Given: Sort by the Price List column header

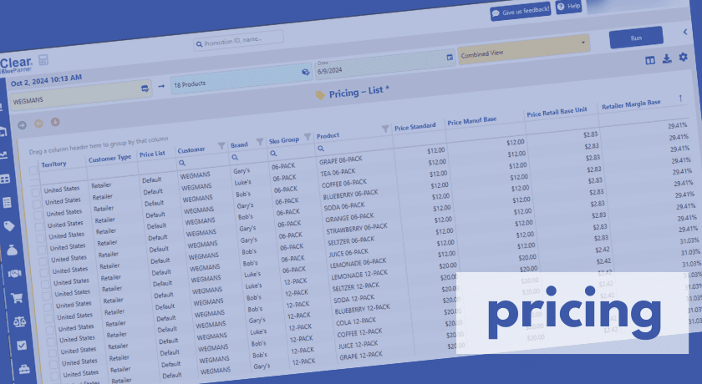Looking at the screenshot, I should (152, 154).
